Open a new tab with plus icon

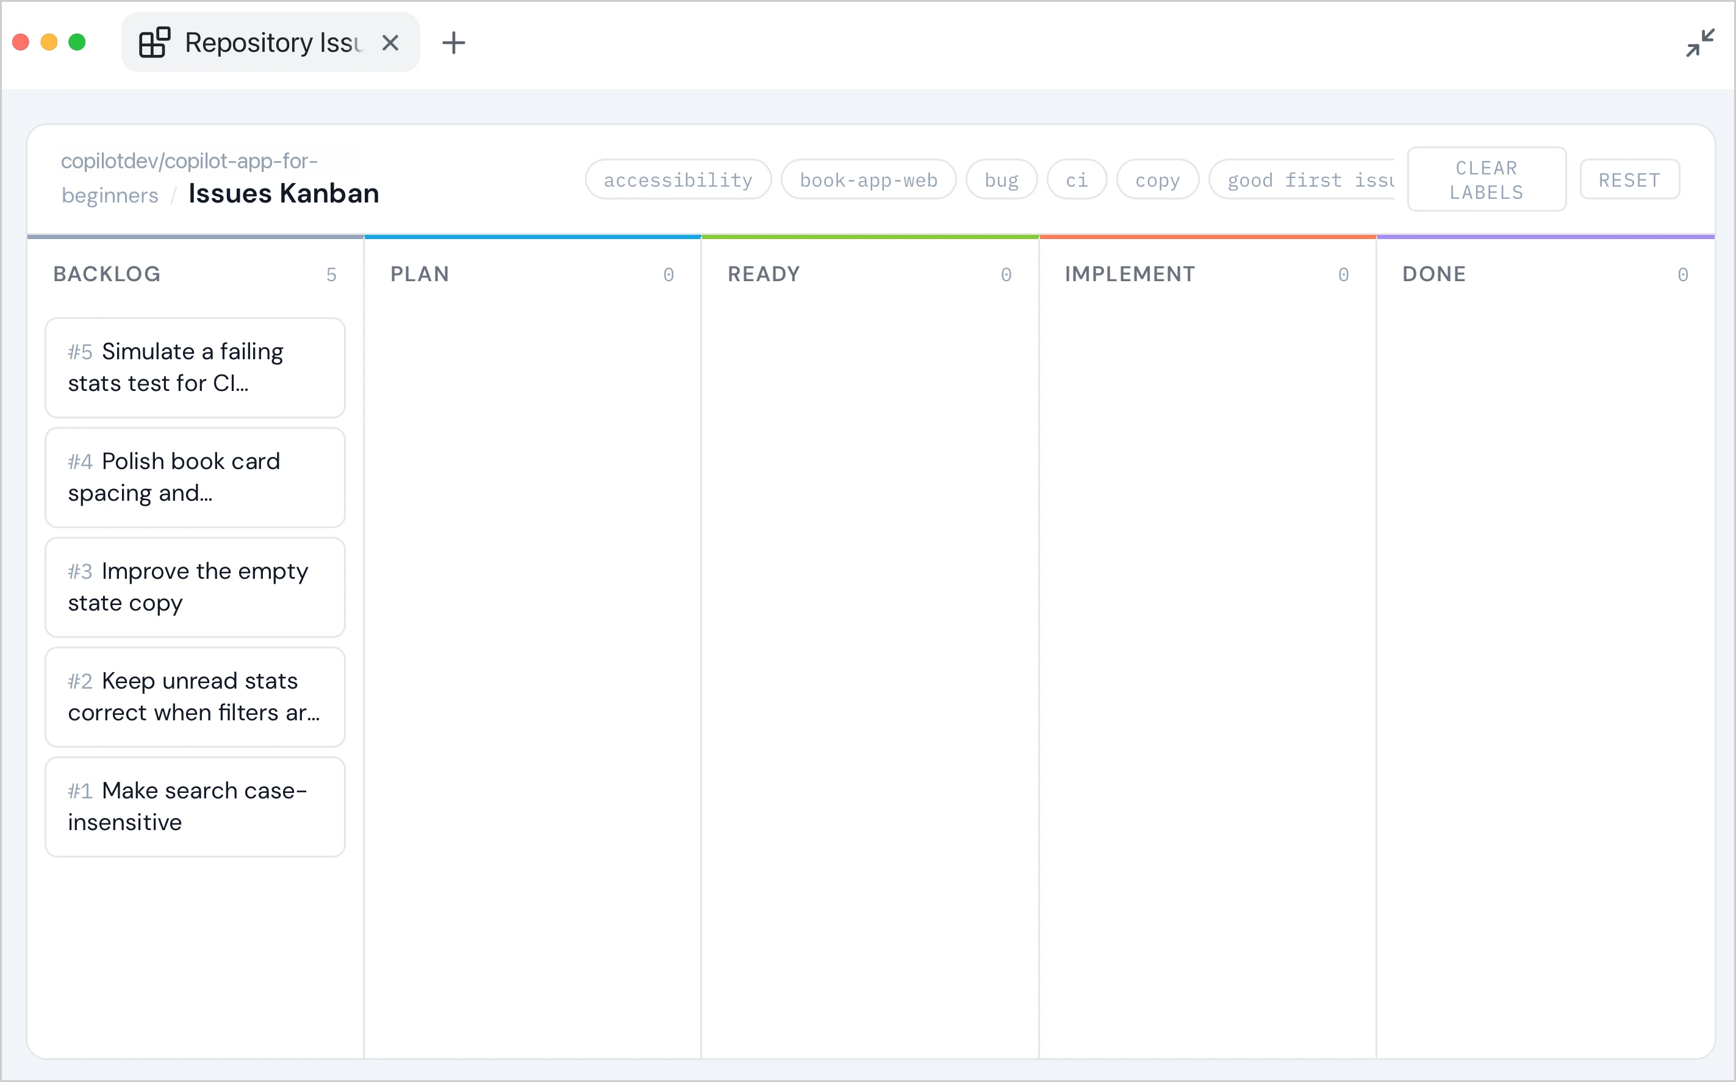click(454, 43)
